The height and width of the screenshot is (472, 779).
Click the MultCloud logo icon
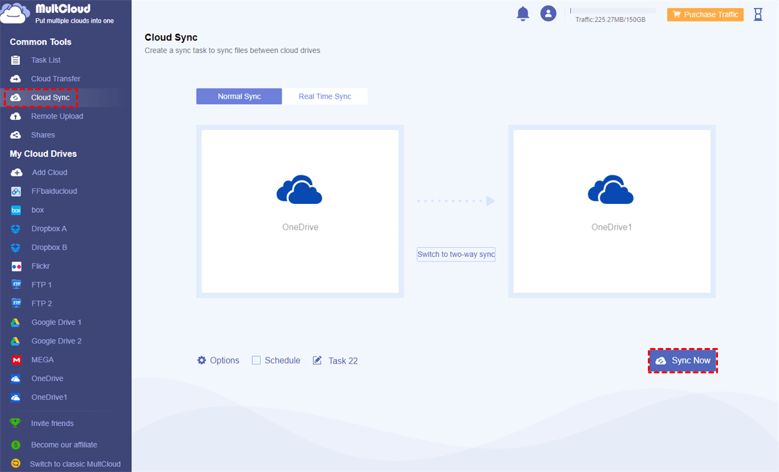[x=16, y=14]
